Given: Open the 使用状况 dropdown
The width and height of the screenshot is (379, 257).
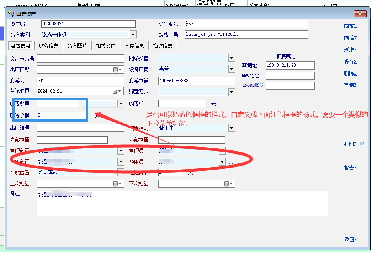Looking at the screenshot, I should (231, 128).
